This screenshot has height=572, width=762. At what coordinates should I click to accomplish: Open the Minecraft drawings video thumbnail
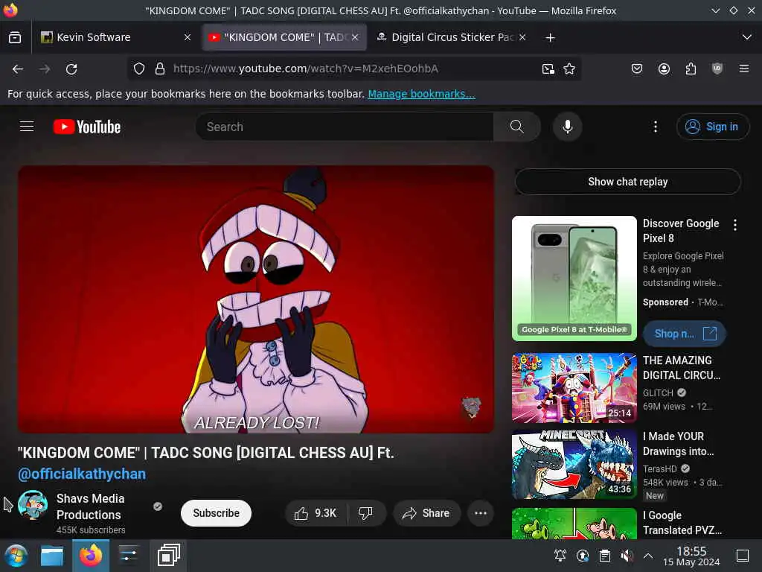(x=574, y=464)
